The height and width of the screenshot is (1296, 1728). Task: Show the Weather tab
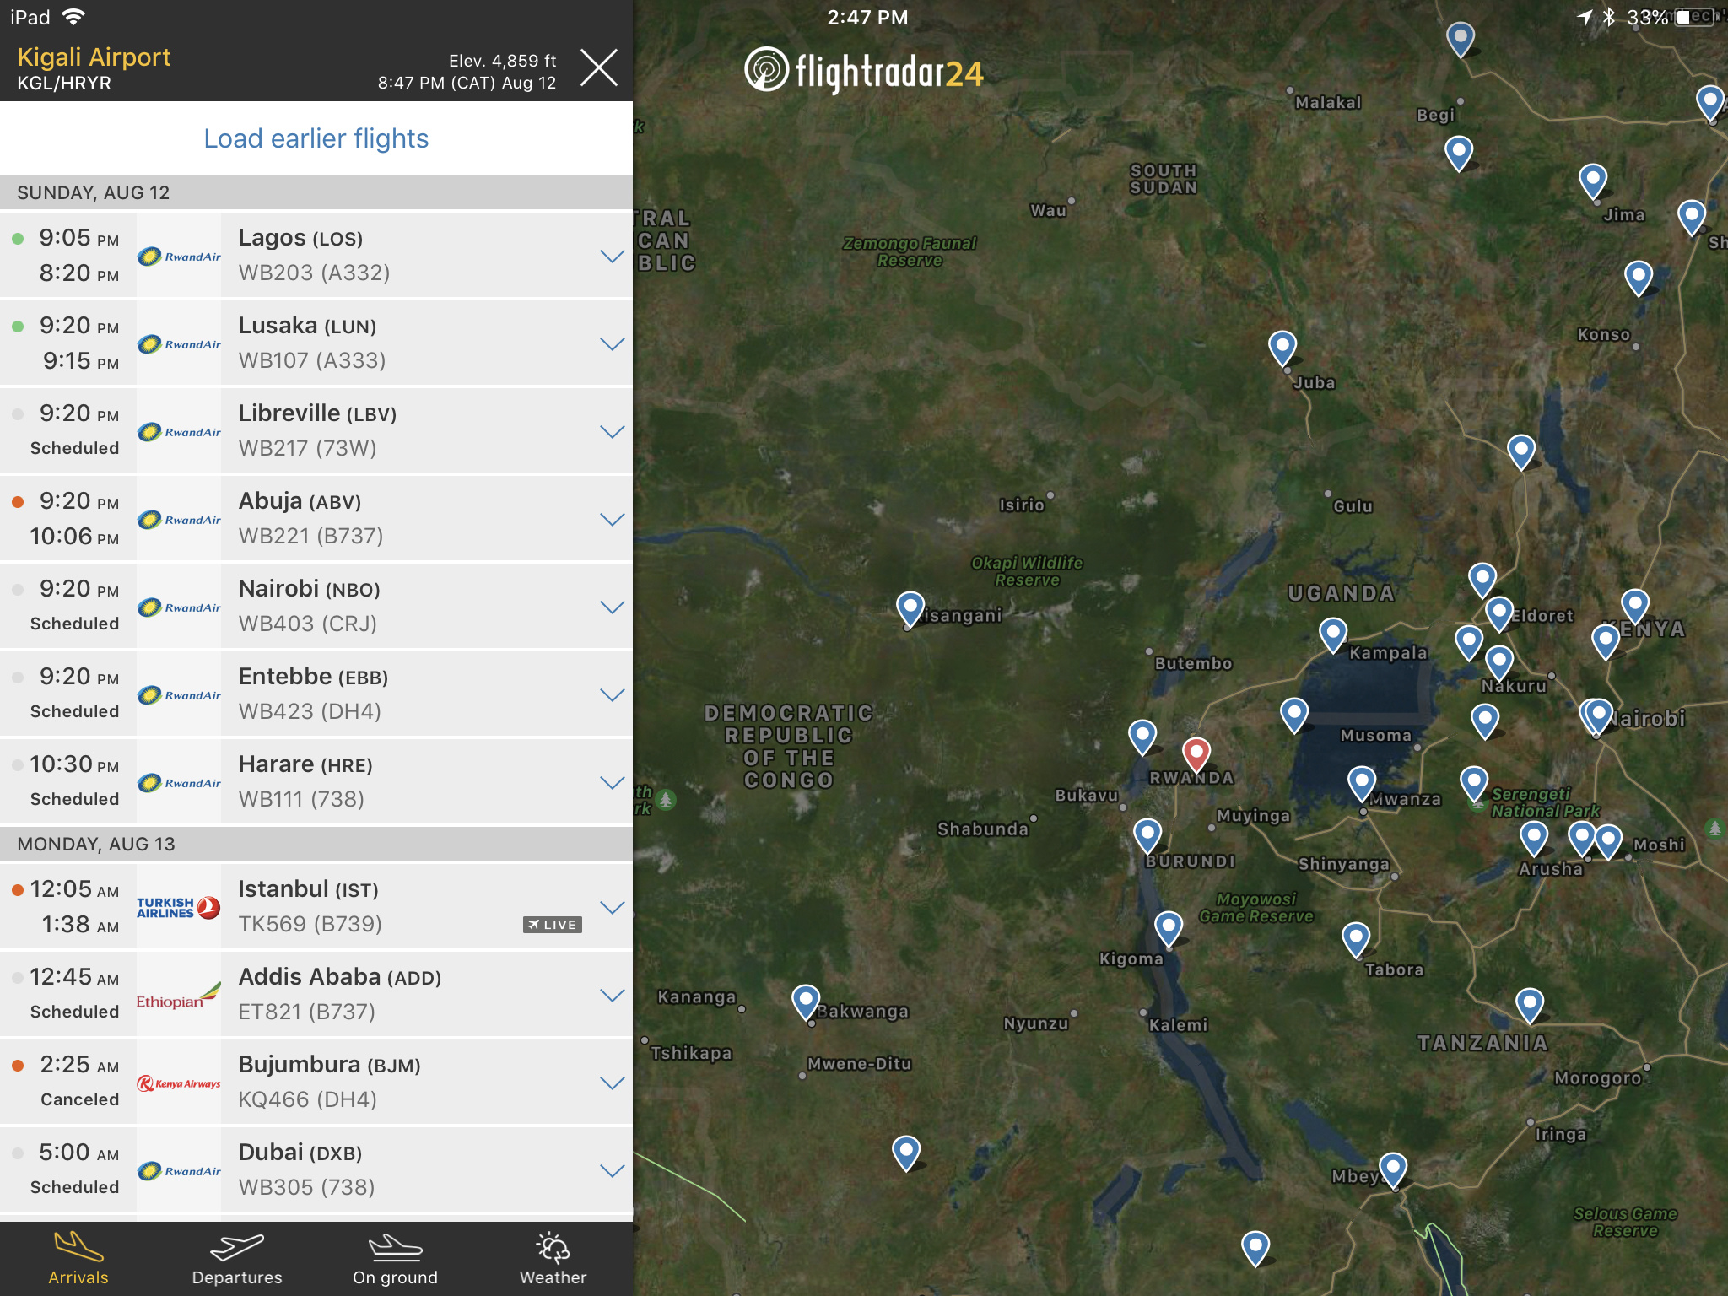[x=553, y=1259]
